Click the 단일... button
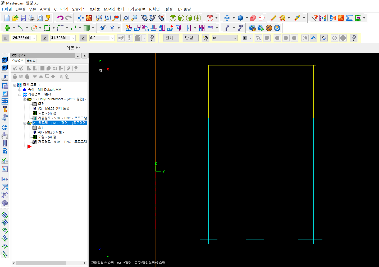Screen dimensions: 379x267 [x=190, y=38]
